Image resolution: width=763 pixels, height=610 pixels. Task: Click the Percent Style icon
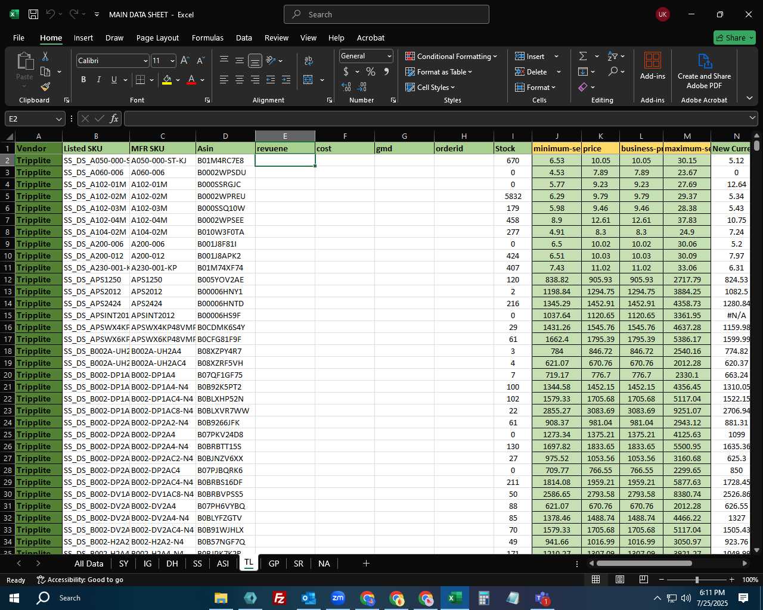[x=371, y=71]
